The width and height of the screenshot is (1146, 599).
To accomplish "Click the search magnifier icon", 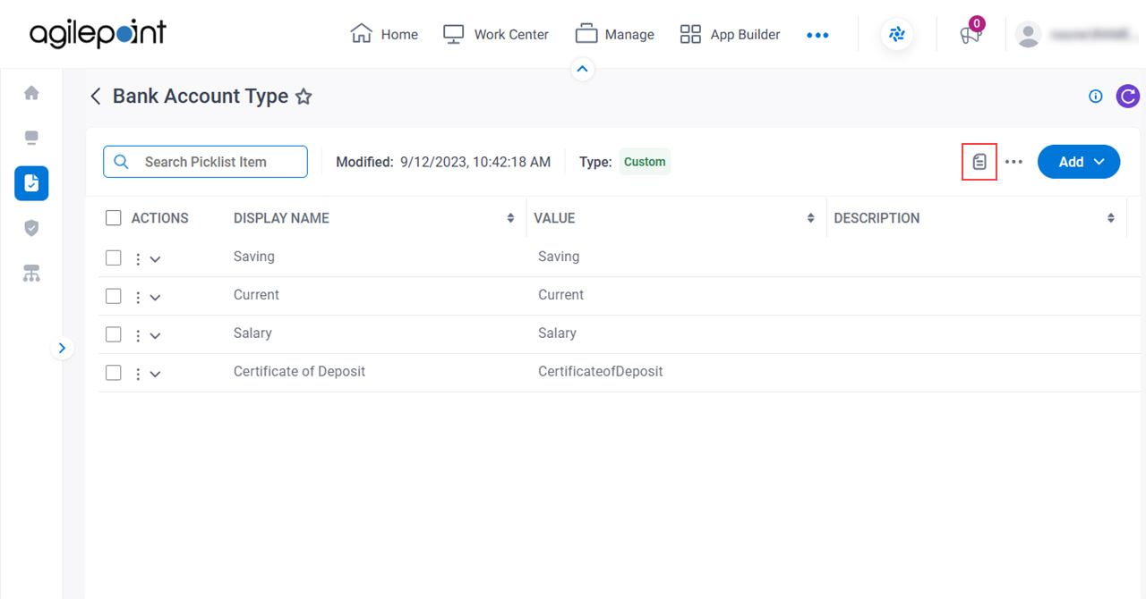I will point(121,162).
